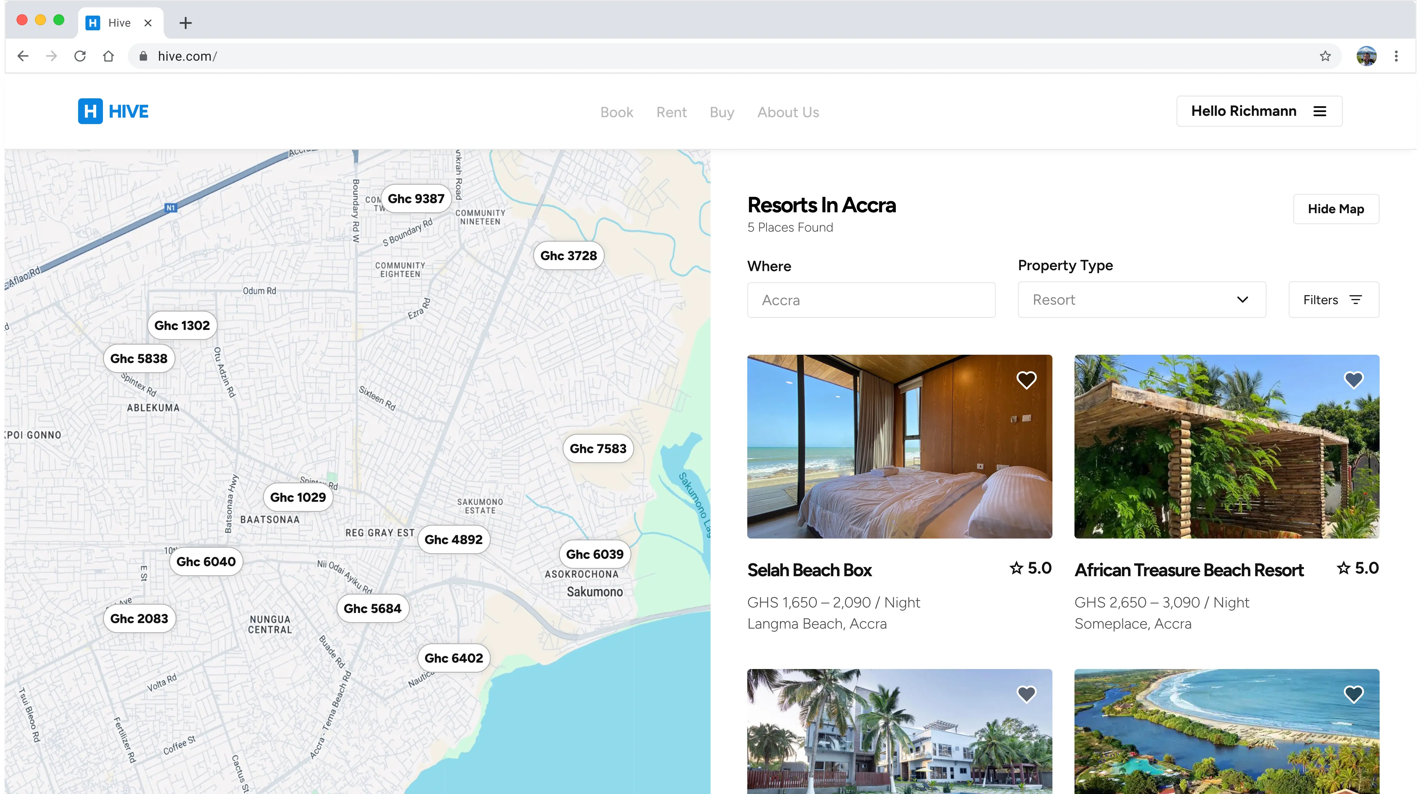Open the aerial lagoon listing photo

[x=1226, y=732]
